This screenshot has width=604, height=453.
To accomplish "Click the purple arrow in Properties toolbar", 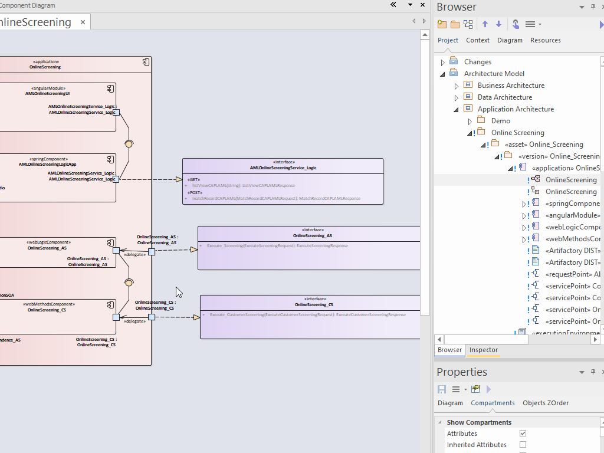I will tap(488, 389).
